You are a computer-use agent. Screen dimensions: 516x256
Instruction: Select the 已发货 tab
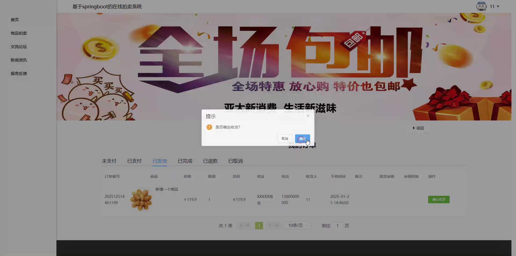(x=160, y=161)
